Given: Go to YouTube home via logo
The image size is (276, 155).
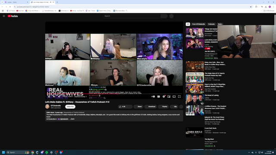Looking at the screenshot, I should coord(13,16).
